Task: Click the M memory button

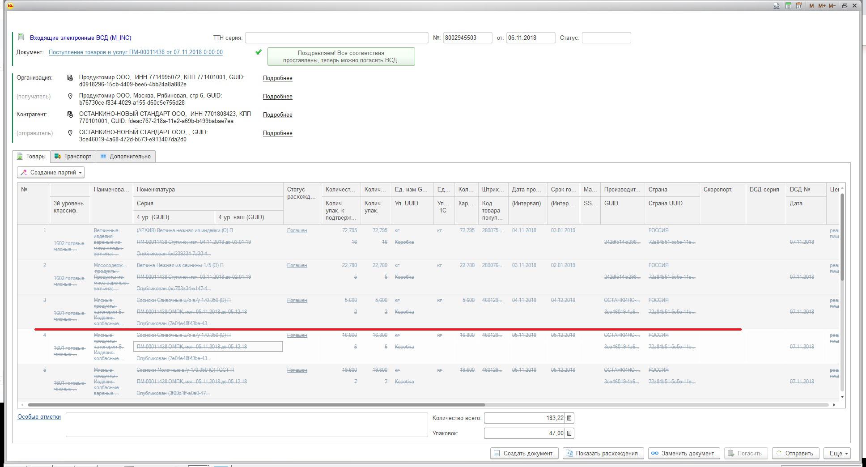Action: (x=811, y=6)
